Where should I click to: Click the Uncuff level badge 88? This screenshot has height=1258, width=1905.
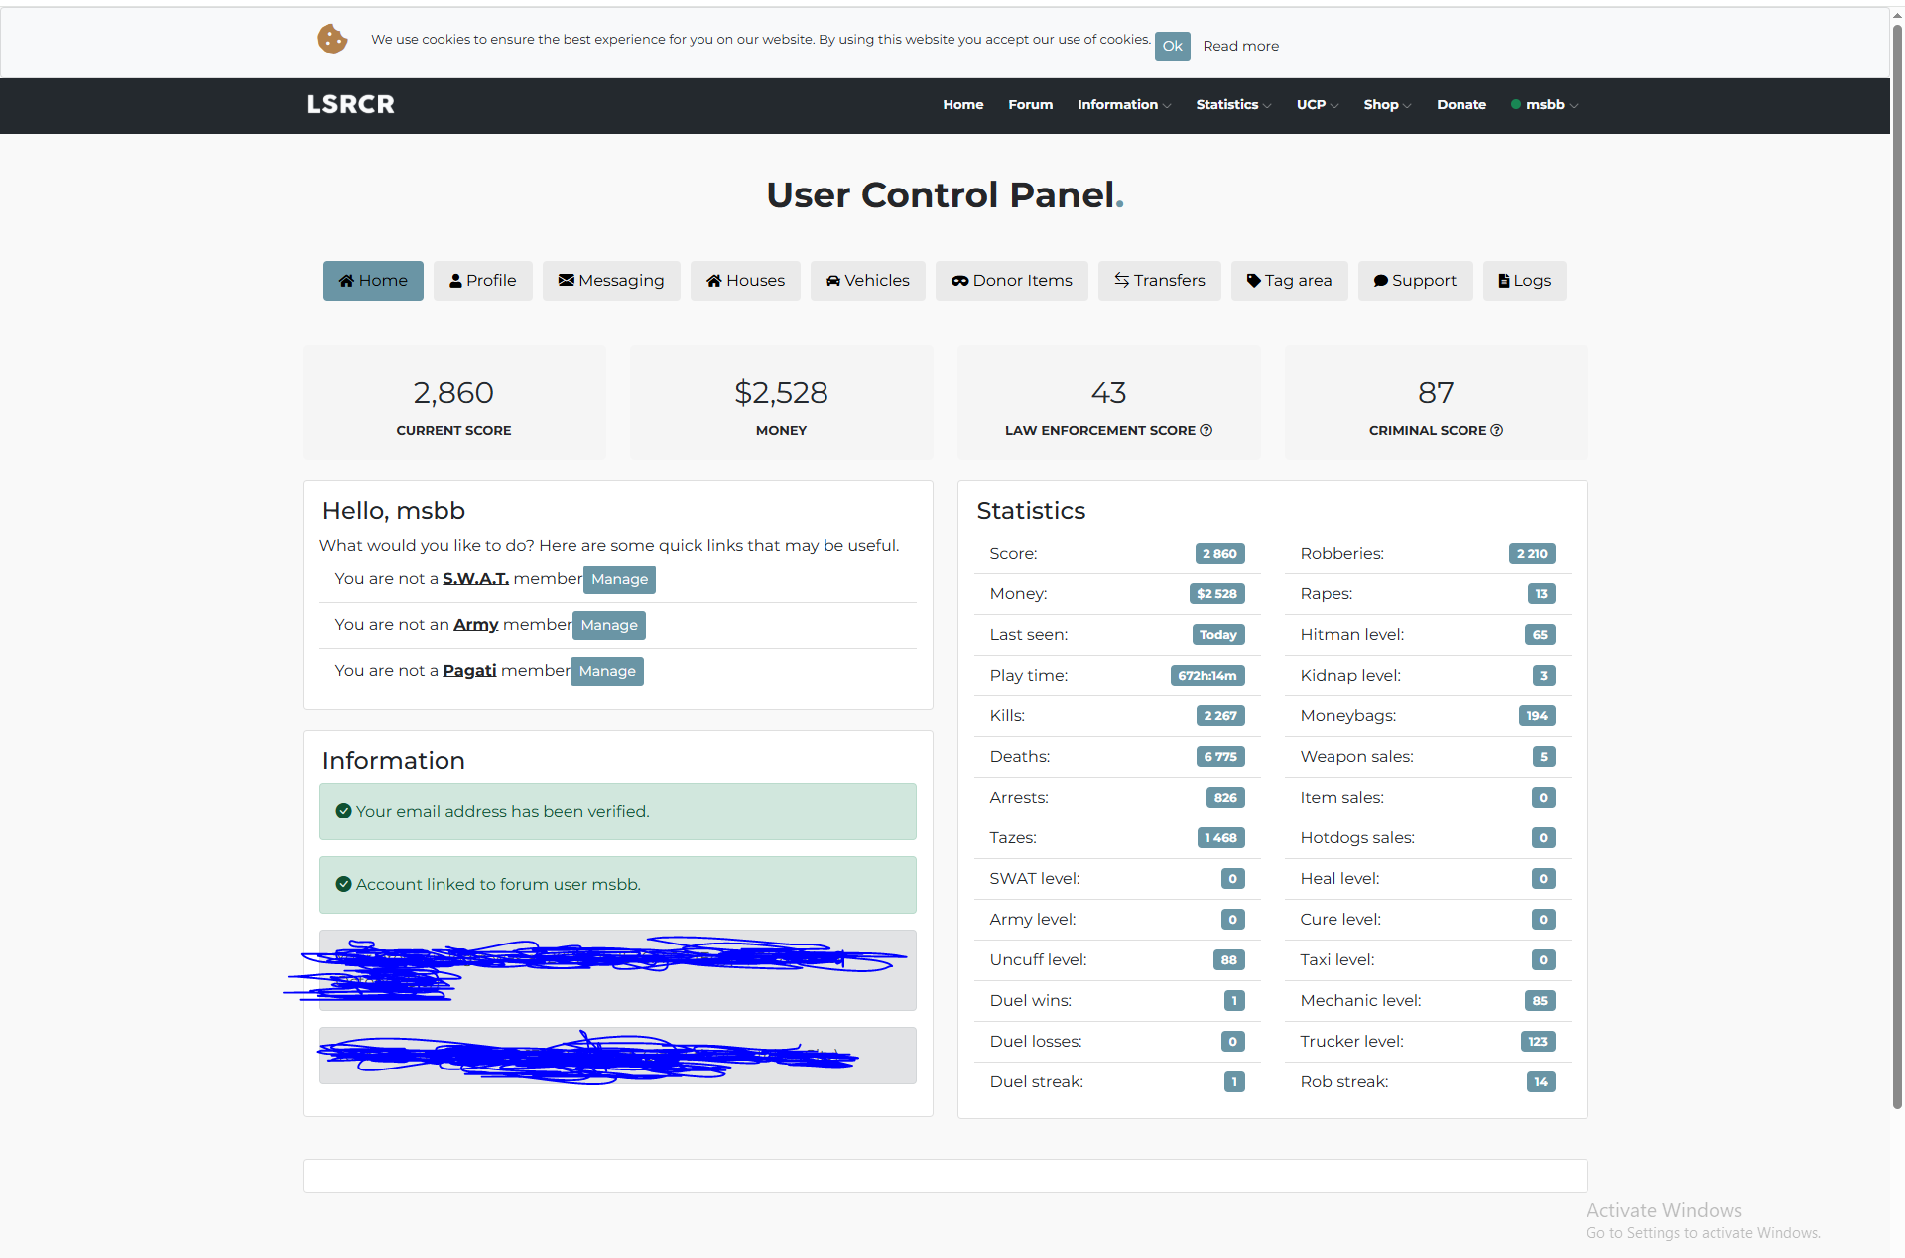[x=1229, y=960]
